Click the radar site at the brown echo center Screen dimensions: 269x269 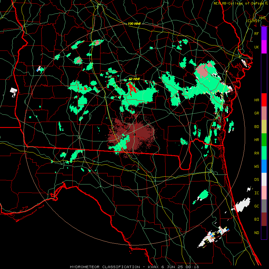[x=135, y=134]
